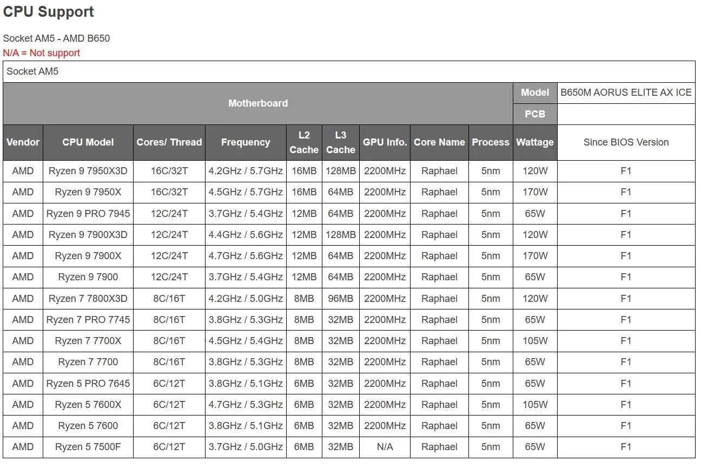Click the Ryzen 5 7500F model cell
This screenshot has width=701, height=468.
tap(88, 447)
